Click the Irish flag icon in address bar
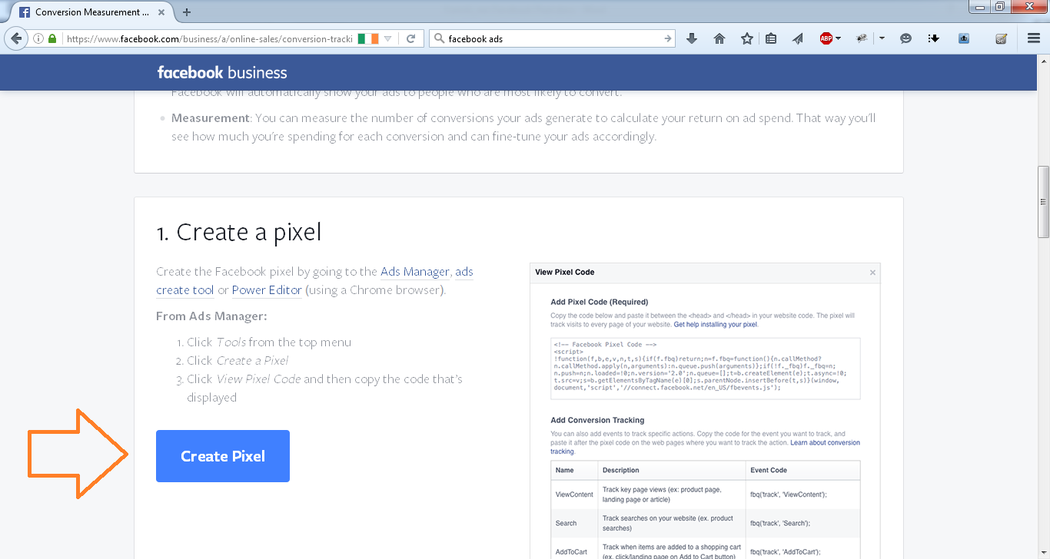 click(367, 38)
